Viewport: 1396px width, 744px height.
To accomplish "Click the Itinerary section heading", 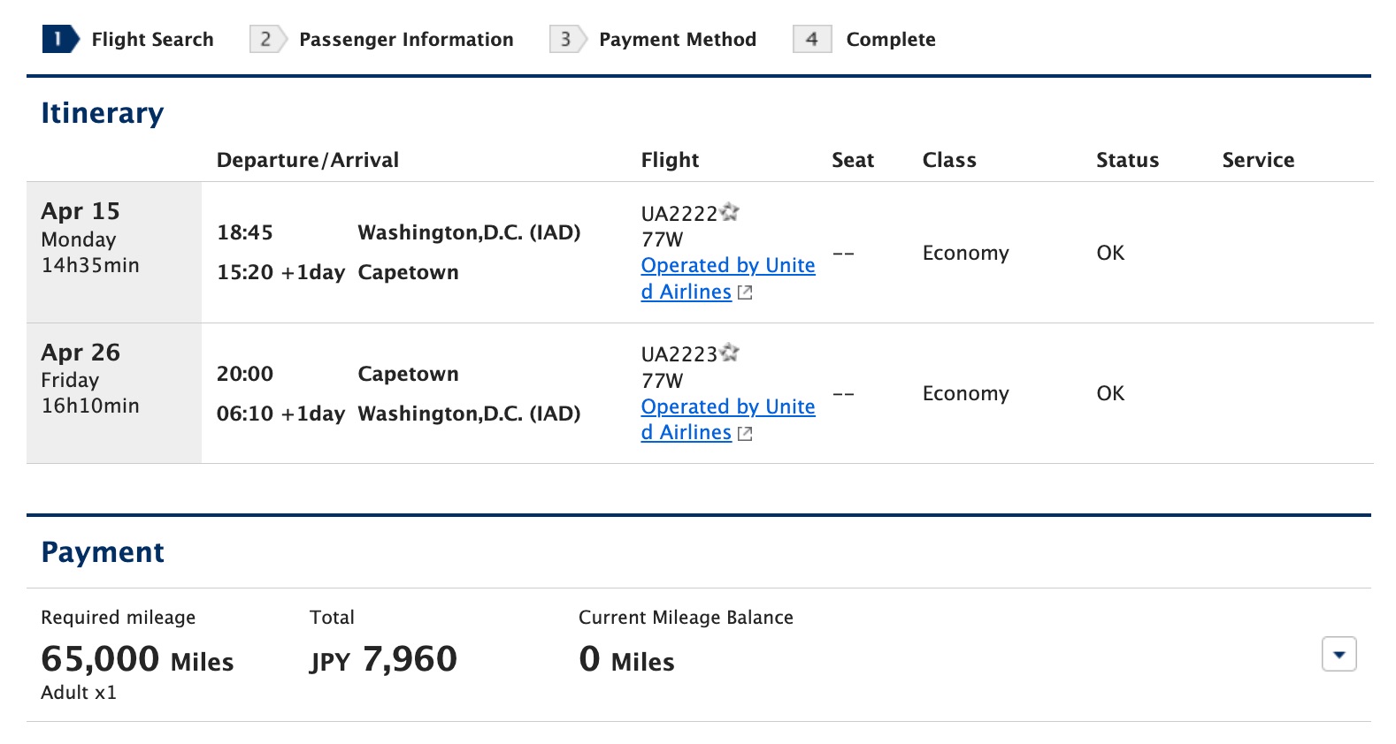I will tap(103, 112).
